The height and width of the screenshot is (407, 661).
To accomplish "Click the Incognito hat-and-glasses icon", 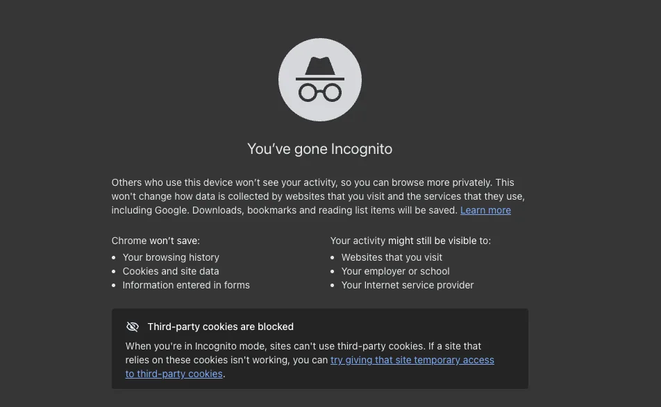I will click(x=320, y=80).
